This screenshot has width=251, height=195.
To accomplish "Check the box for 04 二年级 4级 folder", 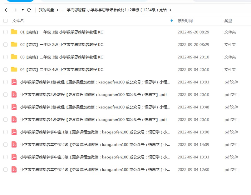I will (x=5, y=70).
